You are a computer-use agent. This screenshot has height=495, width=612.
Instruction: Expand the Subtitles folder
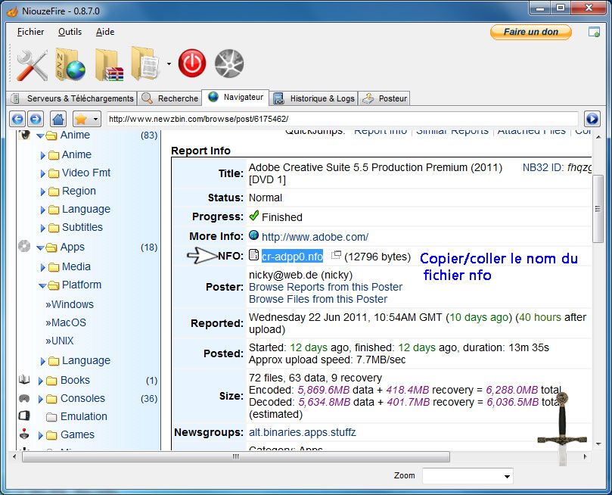[x=43, y=228]
